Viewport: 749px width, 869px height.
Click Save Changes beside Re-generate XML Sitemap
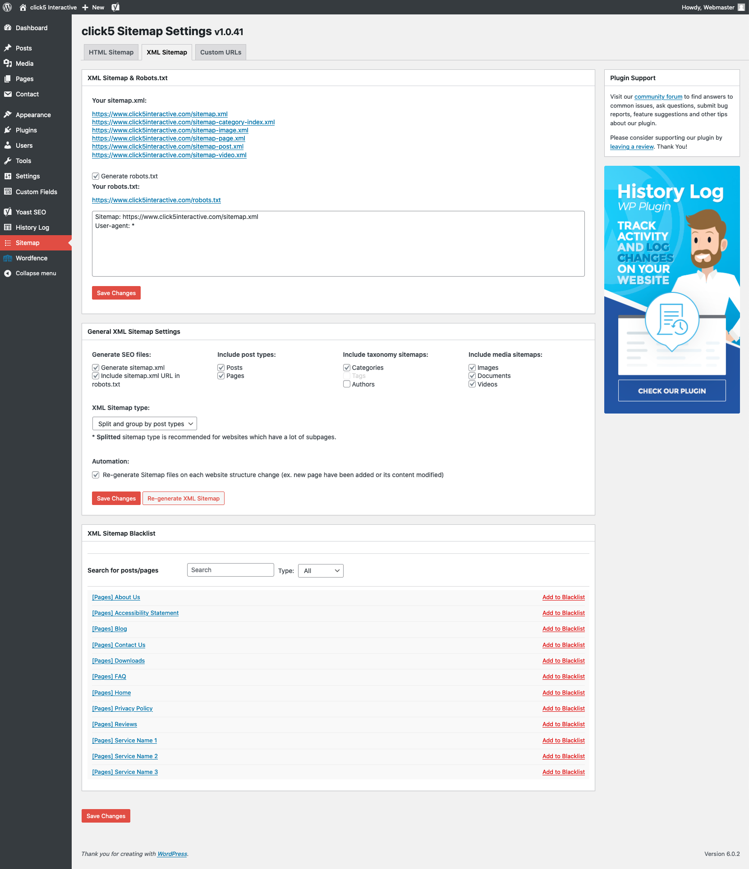click(116, 498)
